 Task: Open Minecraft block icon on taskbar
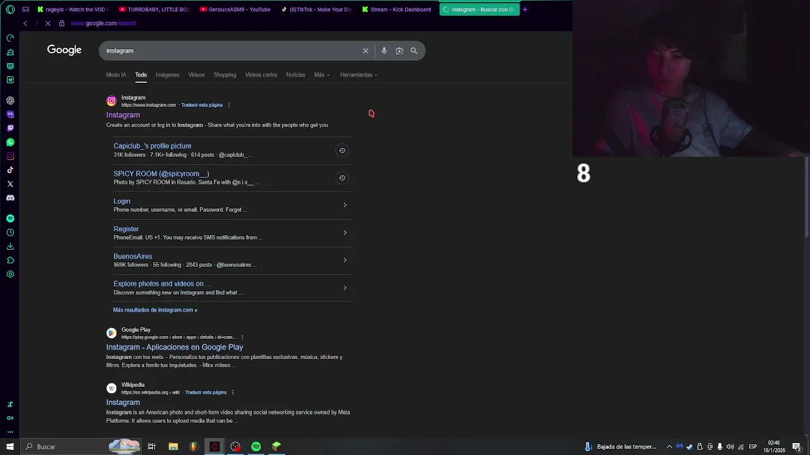pyautogui.click(x=277, y=447)
